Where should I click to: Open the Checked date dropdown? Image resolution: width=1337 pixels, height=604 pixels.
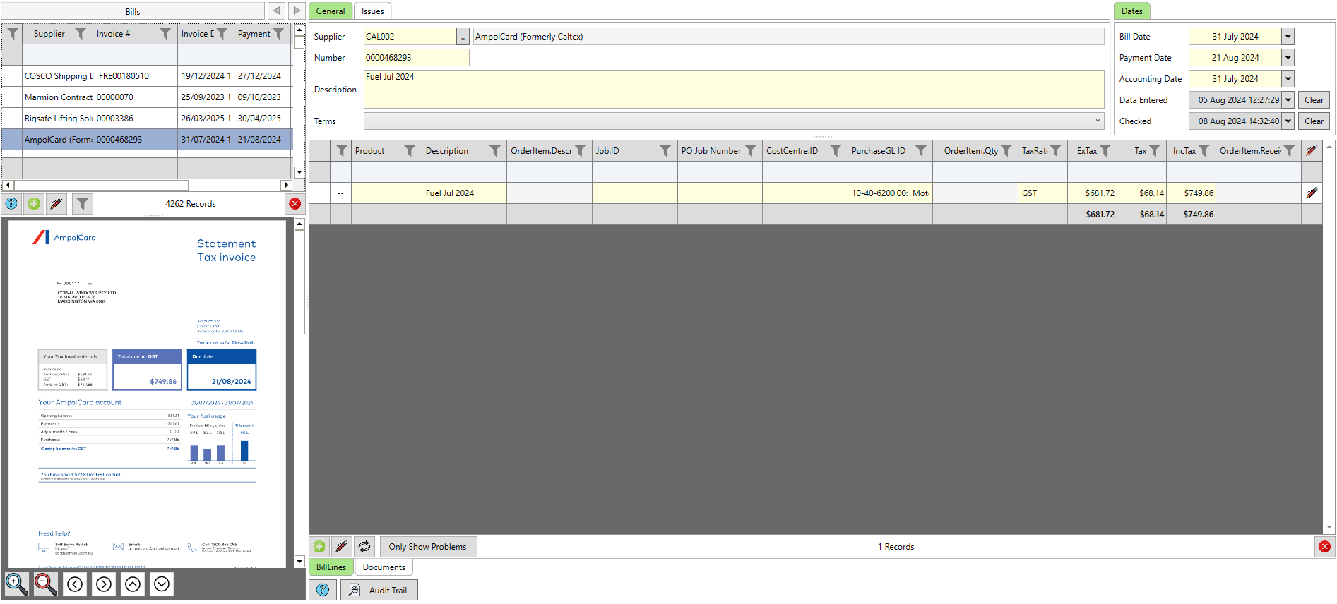[x=1288, y=121]
